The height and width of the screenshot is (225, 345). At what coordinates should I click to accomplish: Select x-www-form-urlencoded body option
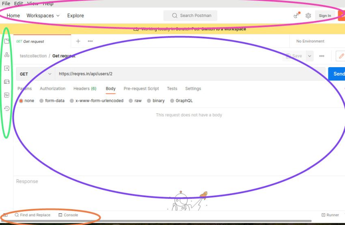72,101
